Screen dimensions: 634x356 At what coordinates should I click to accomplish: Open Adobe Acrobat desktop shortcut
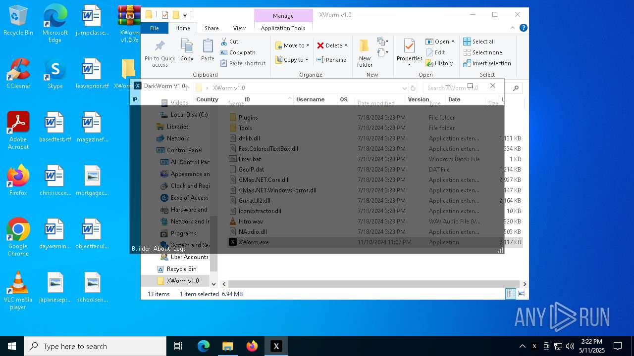tap(18, 131)
